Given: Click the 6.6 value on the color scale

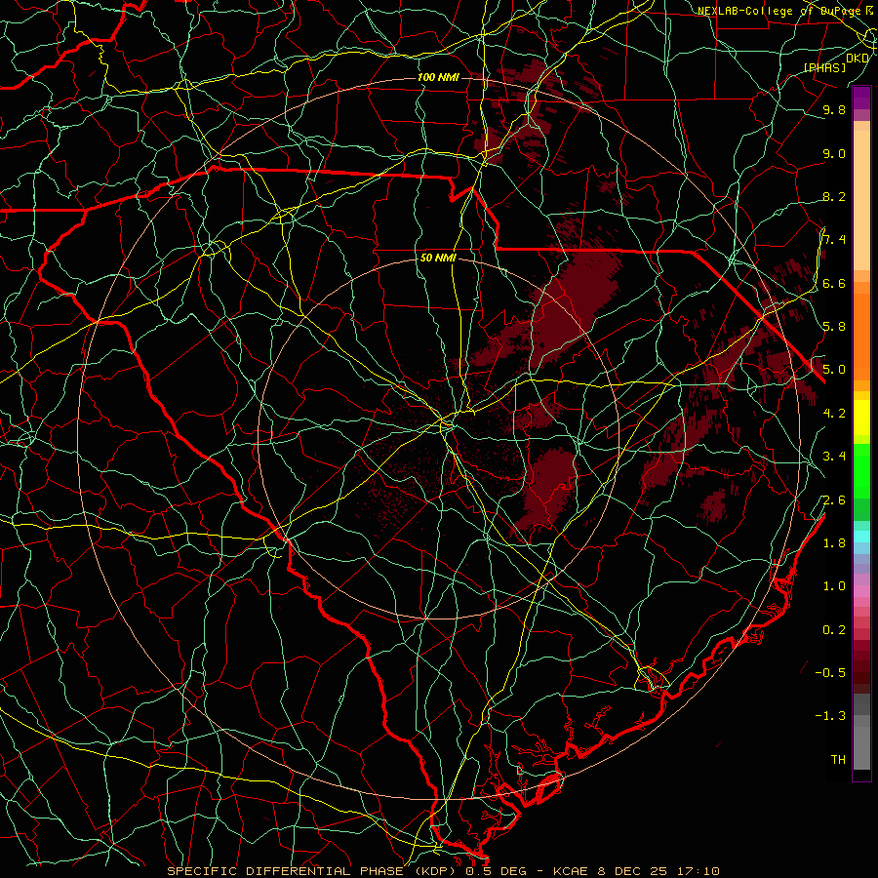Looking at the screenshot, I should [834, 283].
